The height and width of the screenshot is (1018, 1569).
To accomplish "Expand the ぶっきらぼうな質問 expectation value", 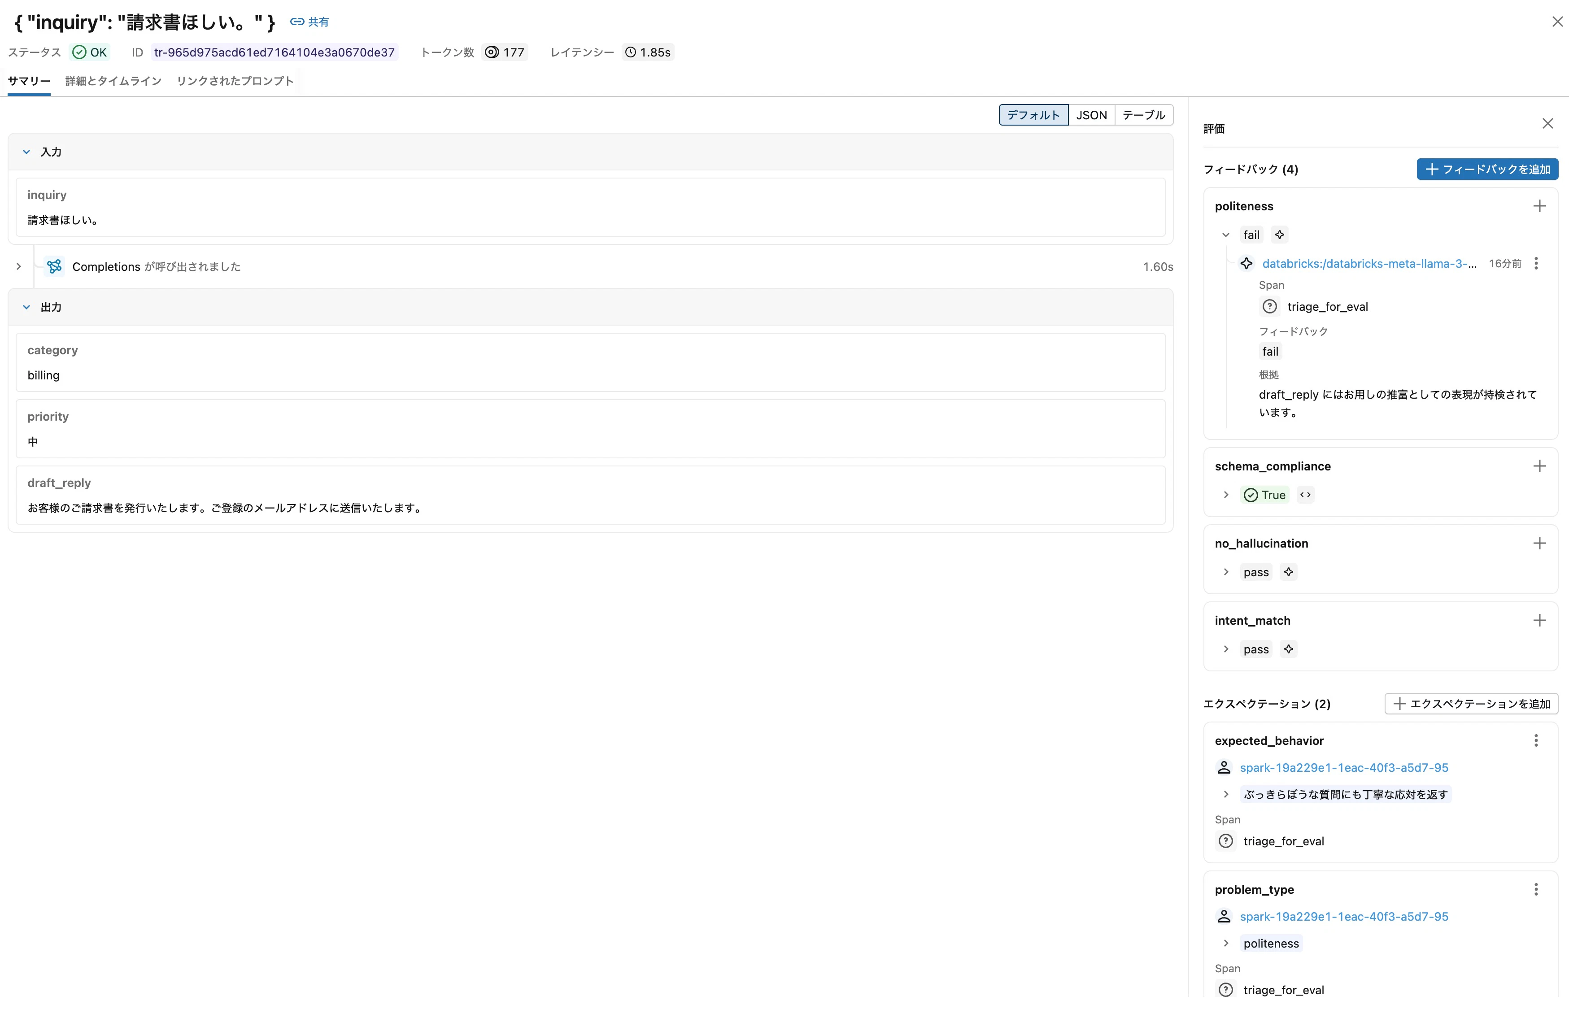I will [x=1226, y=795].
